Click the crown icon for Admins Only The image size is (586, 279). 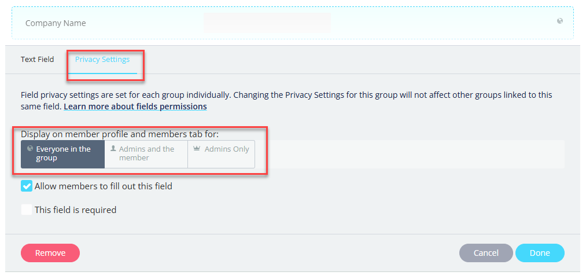197,149
